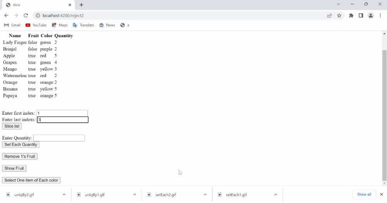
Task: Open the News bookmark
Action: coord(107,25)
